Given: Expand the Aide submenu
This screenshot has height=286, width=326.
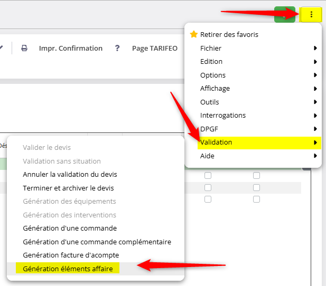Looking at the screenshot, I should (x=253, y=156).
